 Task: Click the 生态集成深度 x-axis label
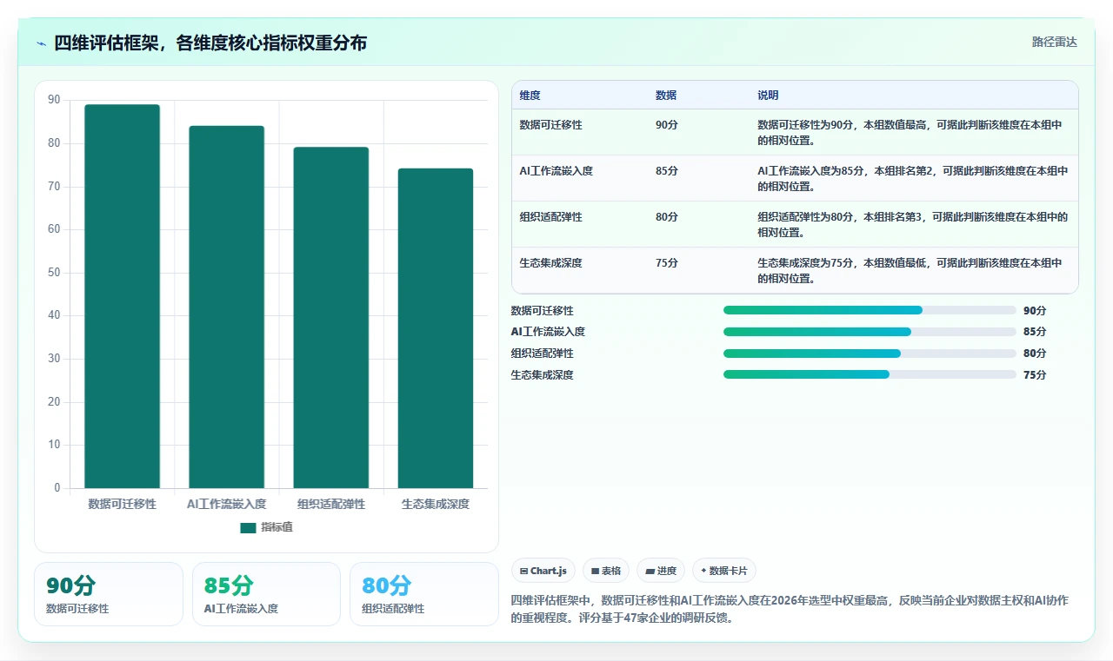(436, 504)
